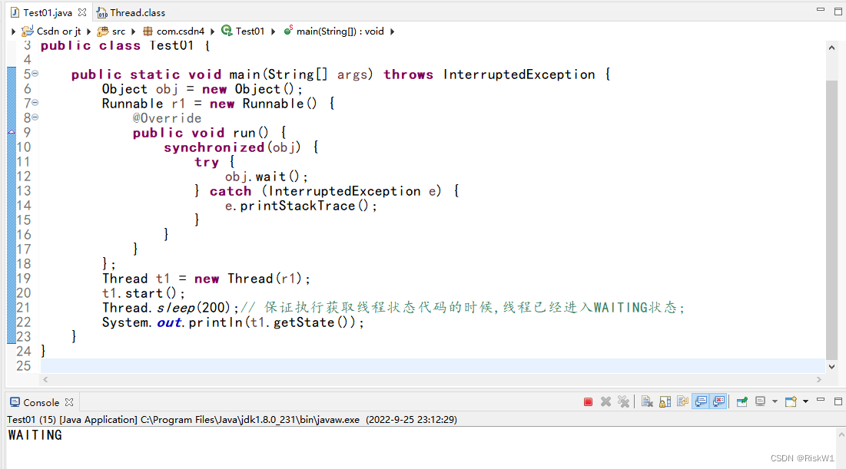Click the Display Selected Console icon
The width and height of the screenshot is (846, 469).
[760, 401]
